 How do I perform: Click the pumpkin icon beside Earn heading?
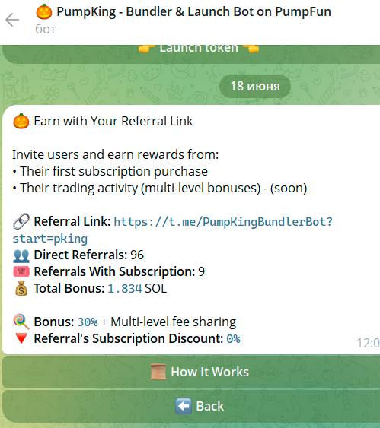point(21,121)
